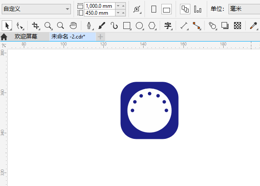Open the 毫米 units dropdown
Image resolution: width=260 pixels, height=186 pixels.
pos(244,9)
